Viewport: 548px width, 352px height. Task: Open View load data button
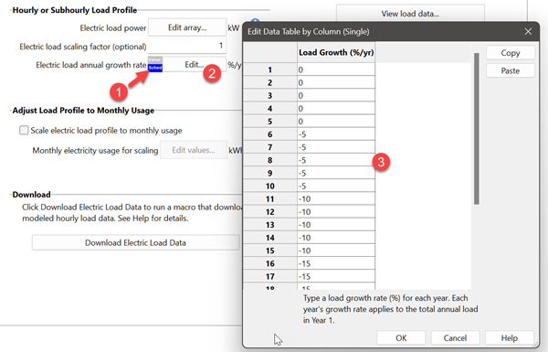coord(410,14)
